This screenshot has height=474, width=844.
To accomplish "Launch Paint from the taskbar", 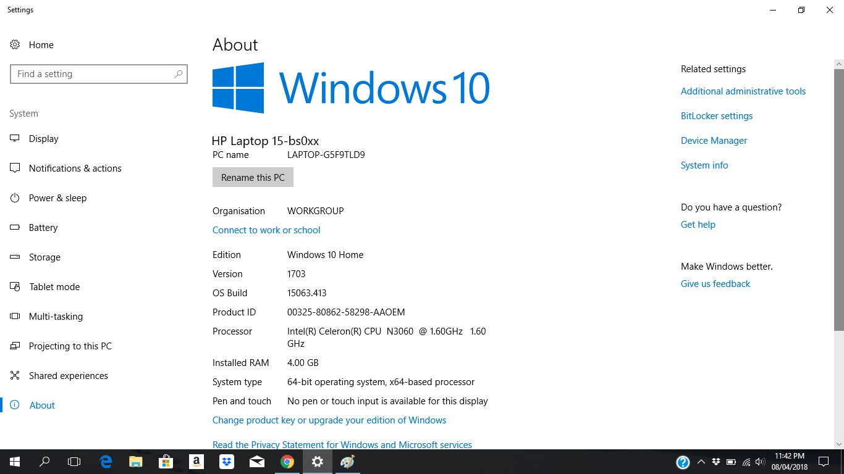I will coord(347,461).
